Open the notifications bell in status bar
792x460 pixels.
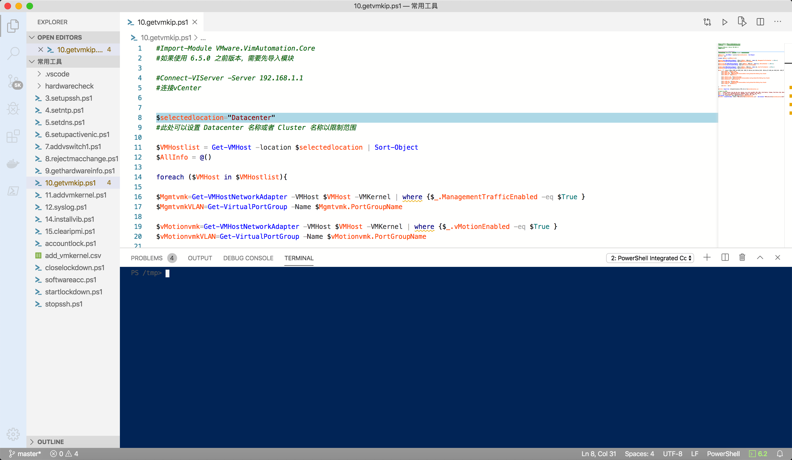tap(780, 454)
